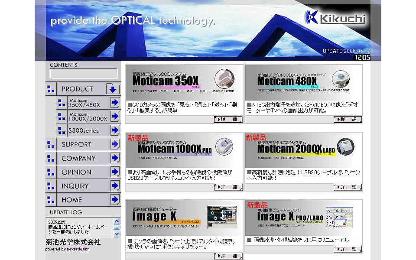Image resolution: width=416 pixels, height=260 pixels.
Task: Click INQUIRY arrow icon
Action: (x=115, y=185)
